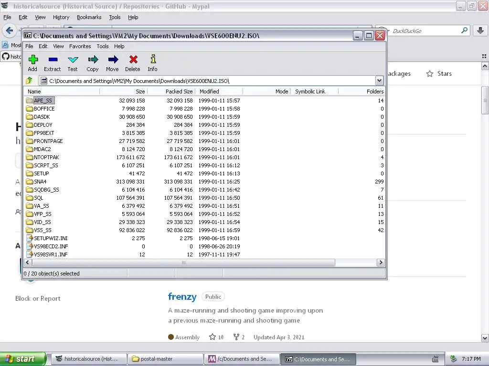Image resolution: width=489 pixels, height=366 pixels.
Task: Click the keyboard icon in system tray
Action: click(436, 359)
